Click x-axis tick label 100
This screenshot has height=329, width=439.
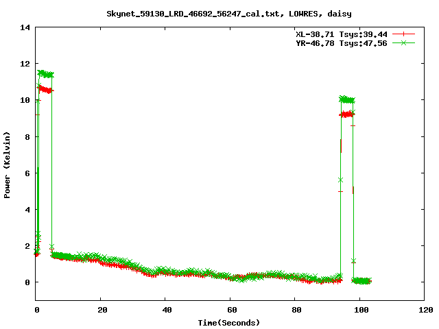(x=361, y=310)
